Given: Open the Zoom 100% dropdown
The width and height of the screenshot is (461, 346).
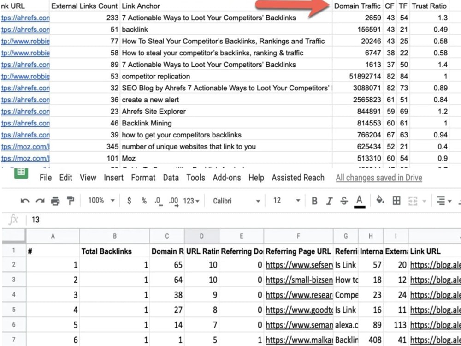Looking at the screenshot, I should [x=101, y=201].
